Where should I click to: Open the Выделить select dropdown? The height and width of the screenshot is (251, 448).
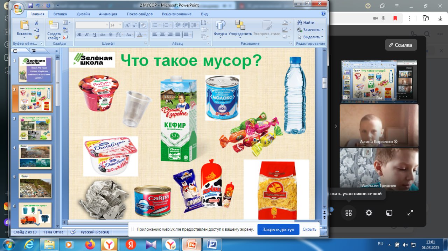310,37
